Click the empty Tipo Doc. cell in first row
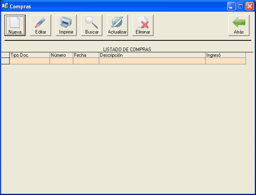This screenshot has height=195, width=256. (x=30, y=61)
